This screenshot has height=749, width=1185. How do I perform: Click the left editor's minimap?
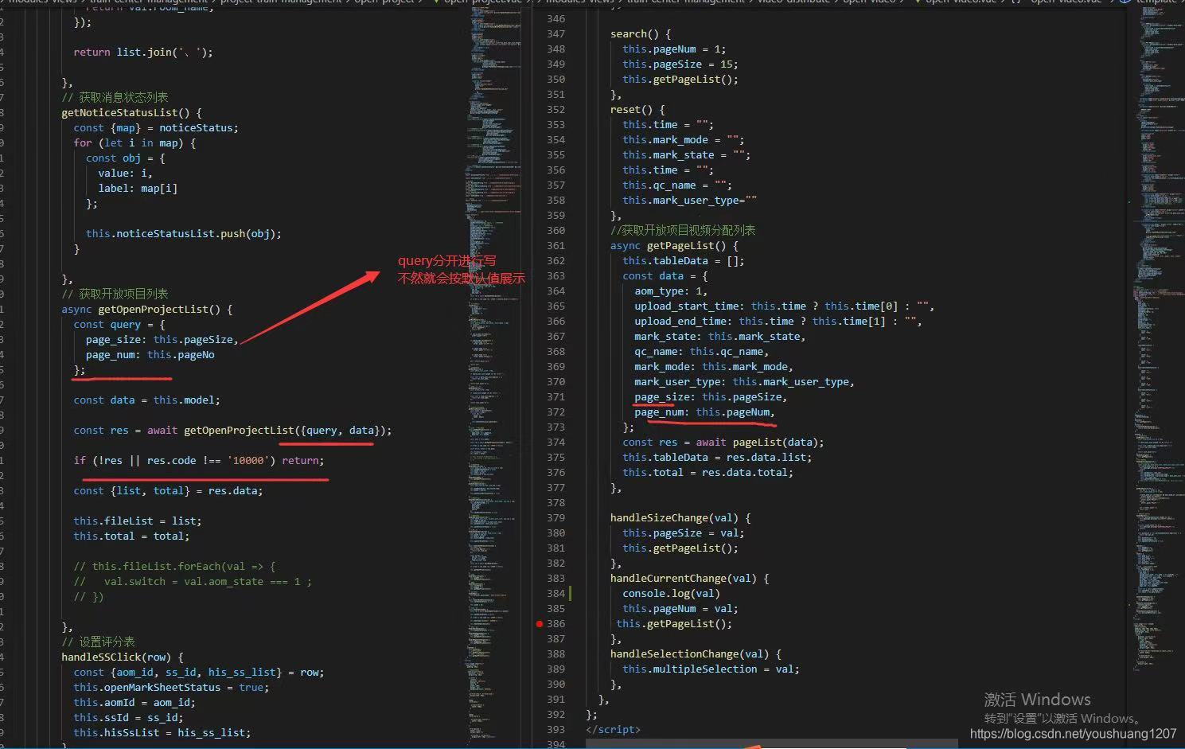tap(492, 374)
